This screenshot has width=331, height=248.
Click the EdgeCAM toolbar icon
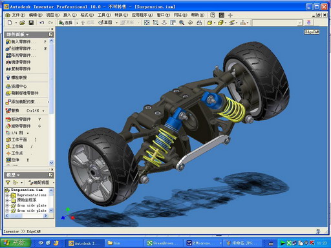pyautogui.click(x=312, y=32)
